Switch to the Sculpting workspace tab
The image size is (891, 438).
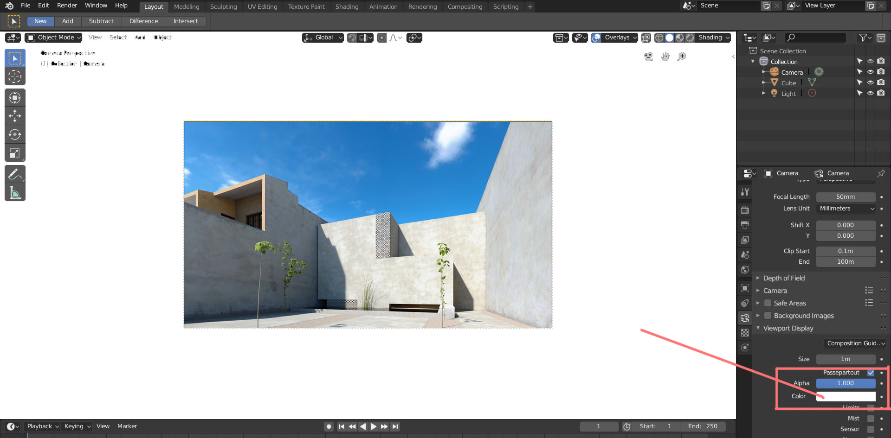pyautogui.click(x=223, y=7)
